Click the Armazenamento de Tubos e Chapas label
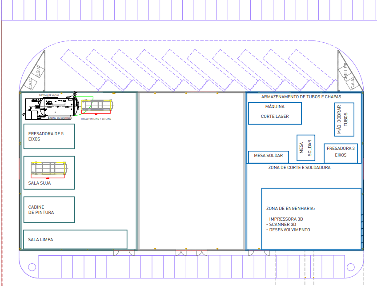Screen dimensions: 377x286 pos(301,97)
